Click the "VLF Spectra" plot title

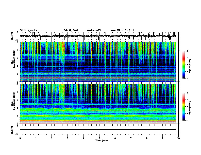[x=29, y=30]
